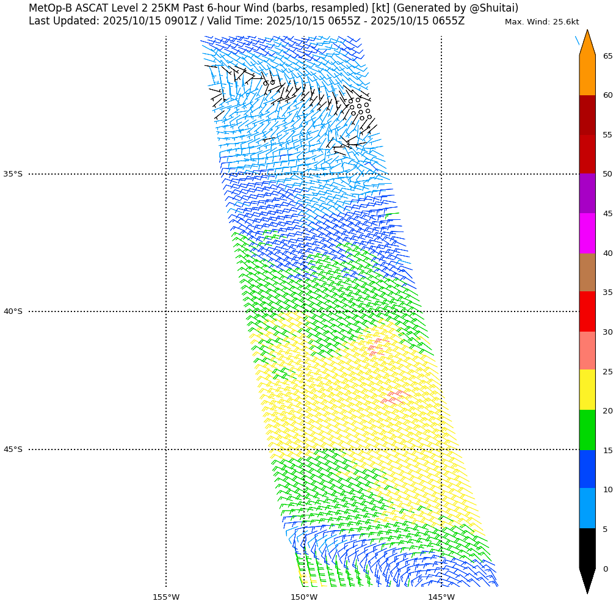Click the MetOp-B ASCAT title line
This screenshot has height=604, width=616.
[x=273, y=8]
